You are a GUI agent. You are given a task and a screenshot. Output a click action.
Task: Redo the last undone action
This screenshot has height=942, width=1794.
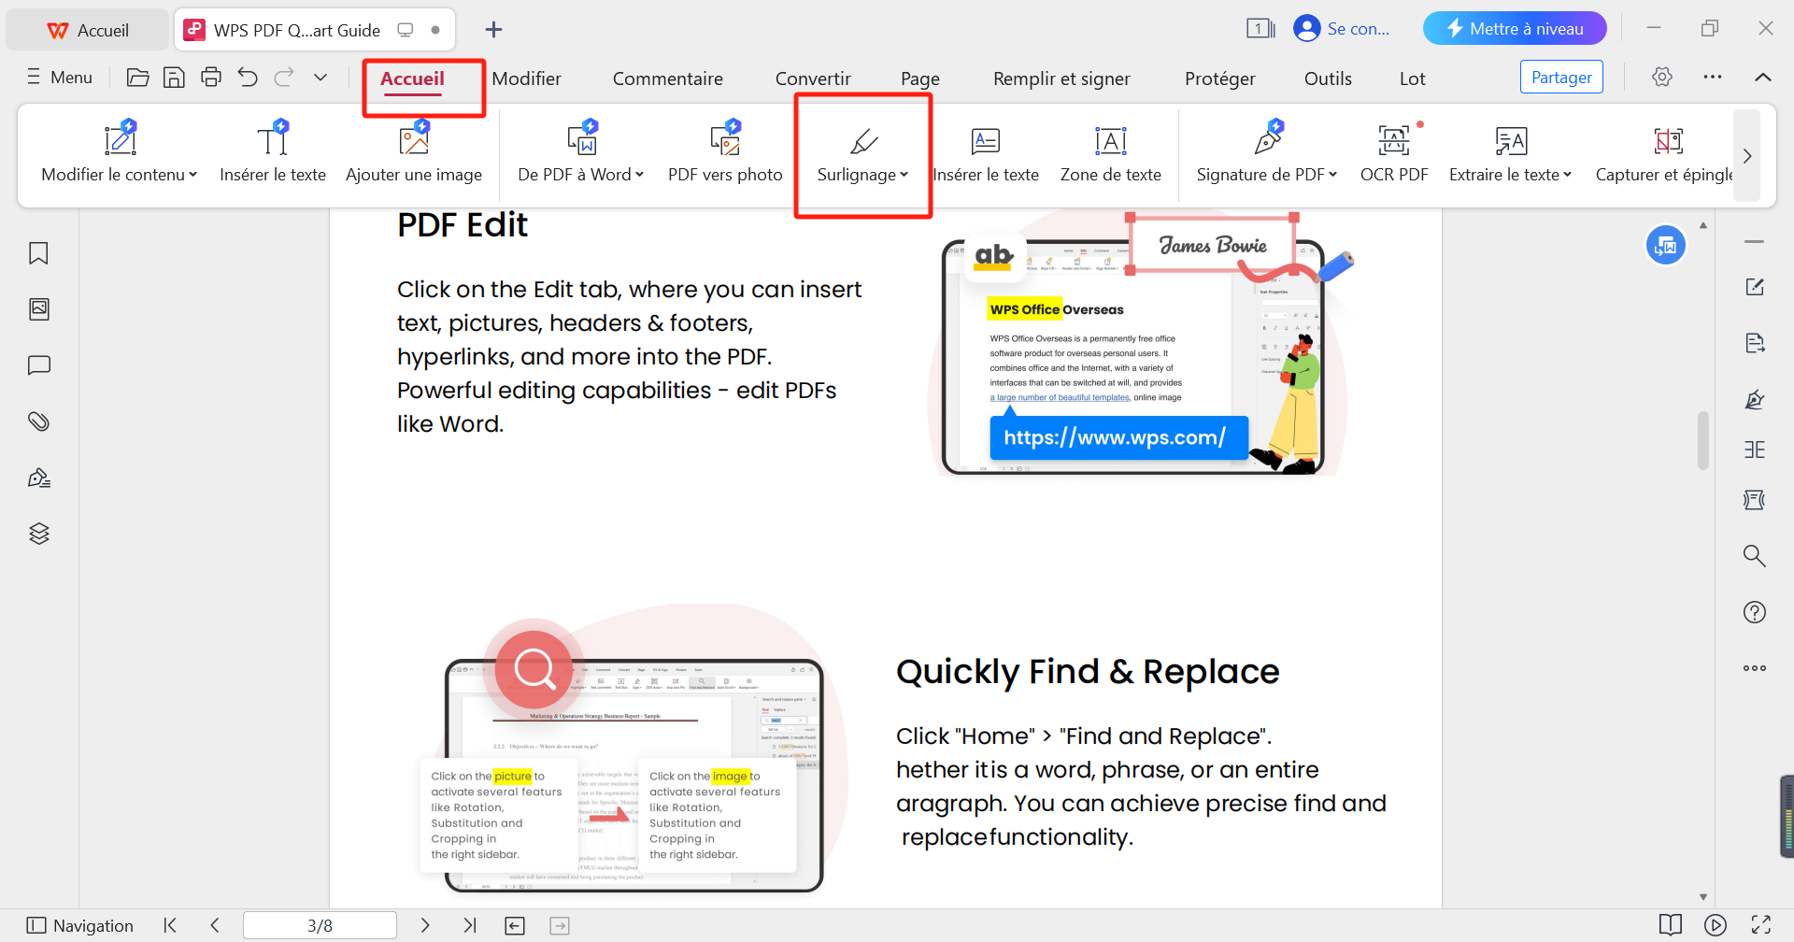tap(284, 78)
